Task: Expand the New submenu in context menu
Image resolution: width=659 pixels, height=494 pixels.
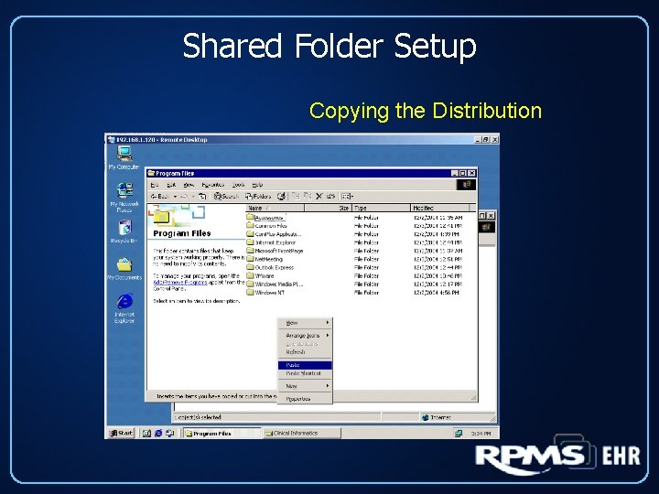Action: click(x=305, y=386)
